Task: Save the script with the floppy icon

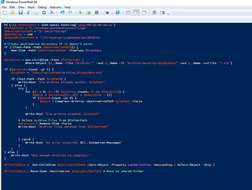Action: point(20,13)
